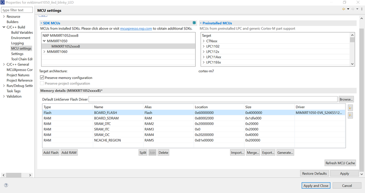Click the Default LinkServer Flash Driver field
This screenshot has width=365, height=193.
coord(213,99)
